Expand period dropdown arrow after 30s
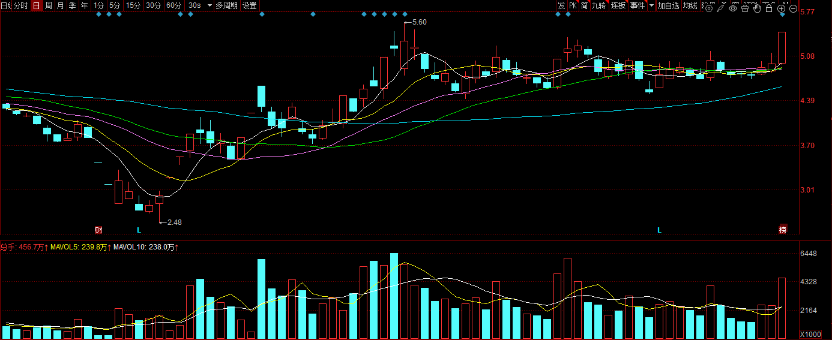832x340 pixels. pos(210,5)
